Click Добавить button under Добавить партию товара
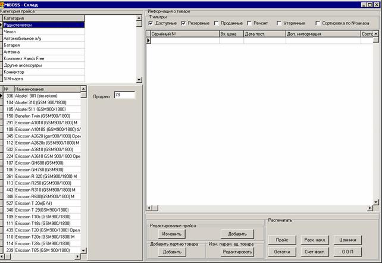This screenshot has width=382, height=263. click(172, 252)
